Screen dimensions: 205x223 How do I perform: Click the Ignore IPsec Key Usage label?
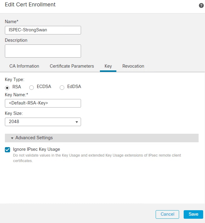pyautogui.click(x=36, y=149)
